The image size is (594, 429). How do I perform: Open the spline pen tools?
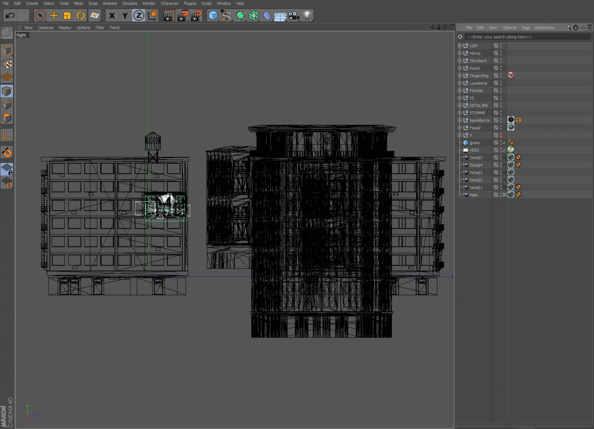point(227,16)
